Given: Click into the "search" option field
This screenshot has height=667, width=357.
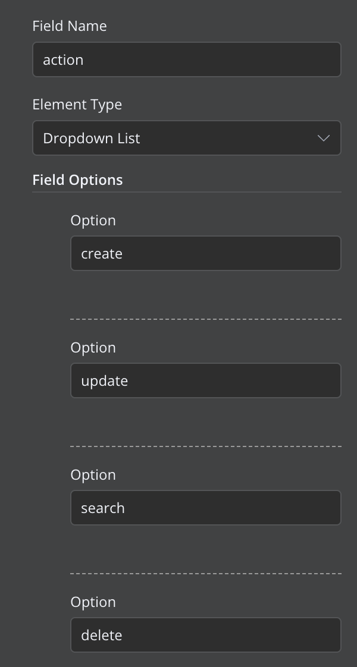Looking at the screenshot, I should coord(205,508).
